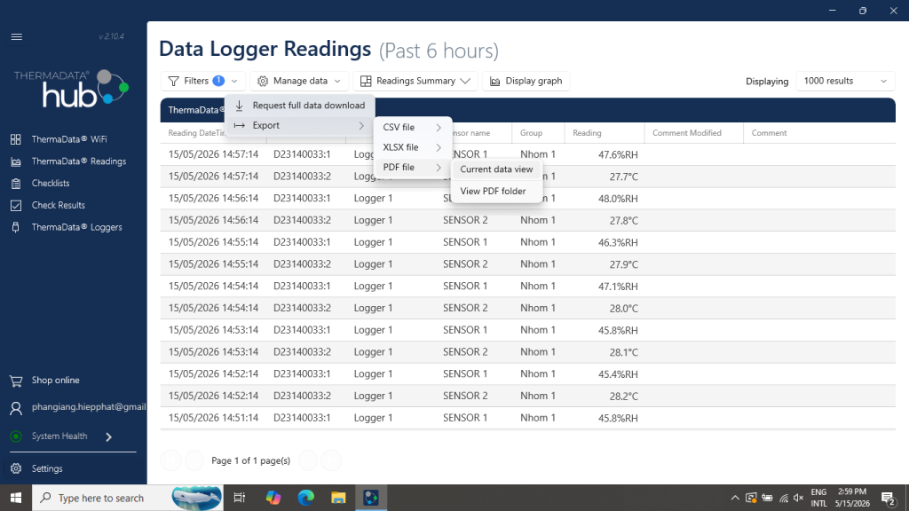Expand the Manage data dropdown arrow

click(x=337, y=81)
